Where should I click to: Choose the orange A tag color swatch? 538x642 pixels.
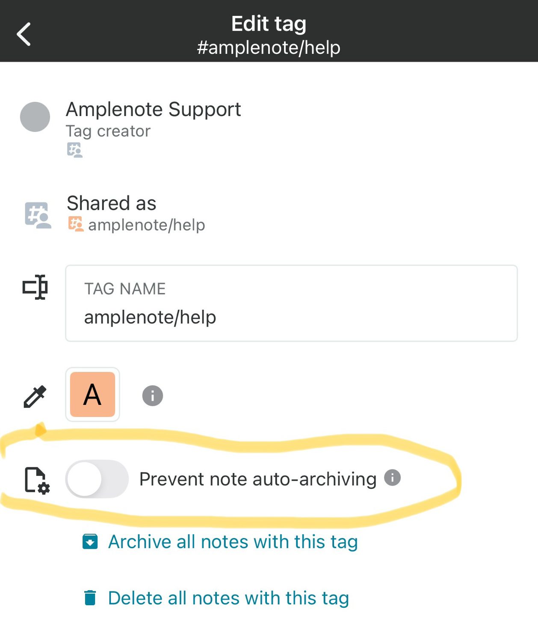point(92,394)
